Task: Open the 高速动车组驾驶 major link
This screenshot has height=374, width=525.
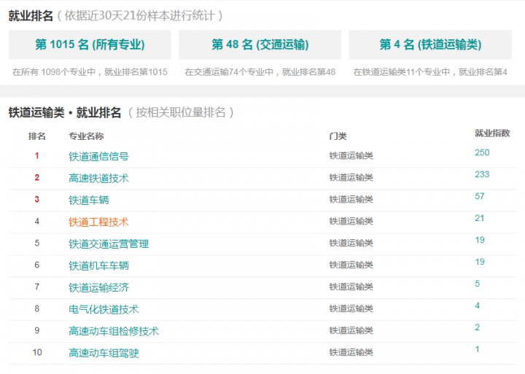Action: pos(104,353)
